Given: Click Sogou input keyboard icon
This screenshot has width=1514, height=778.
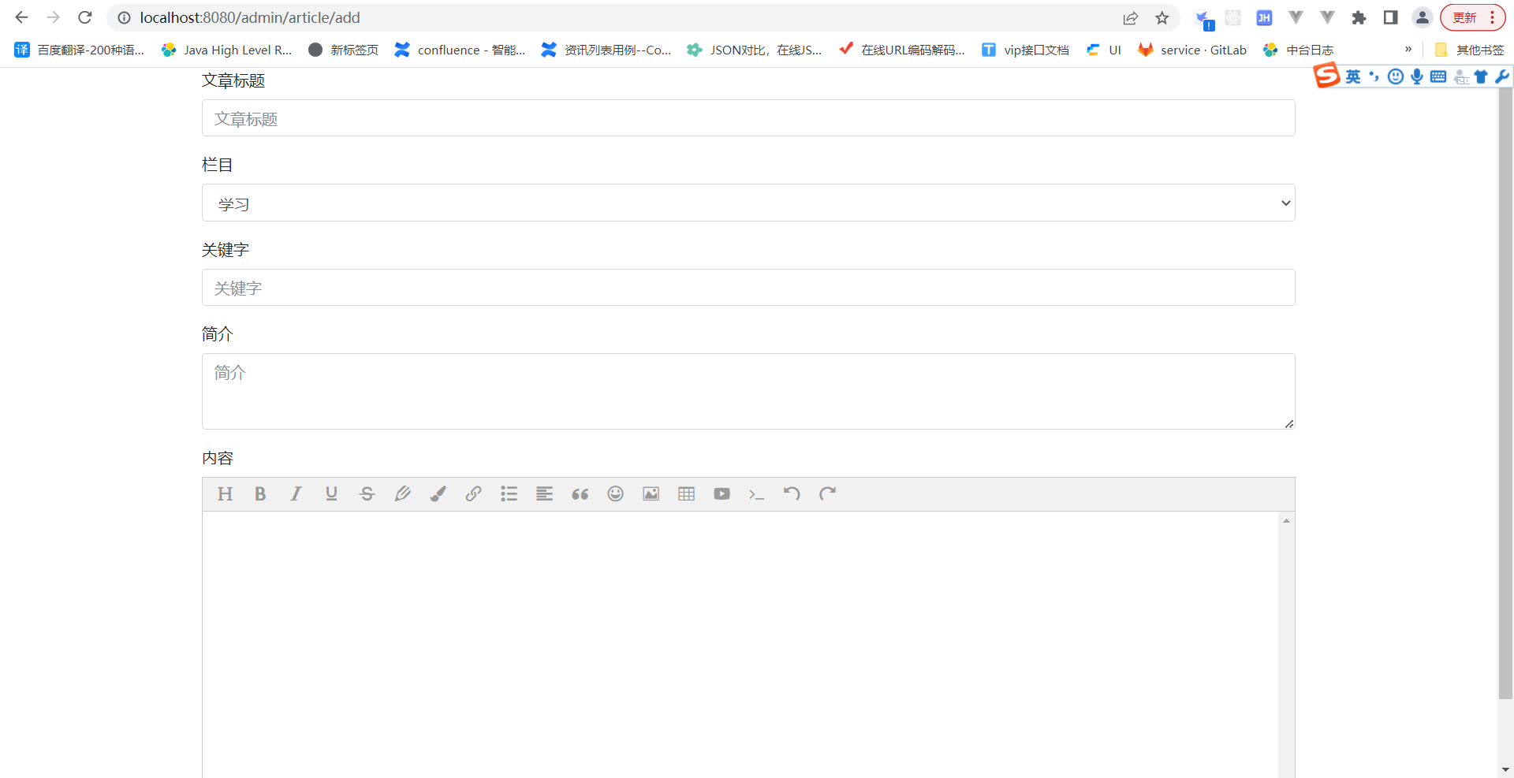Looking at the screenshot, I should (x=1438, y=76).
